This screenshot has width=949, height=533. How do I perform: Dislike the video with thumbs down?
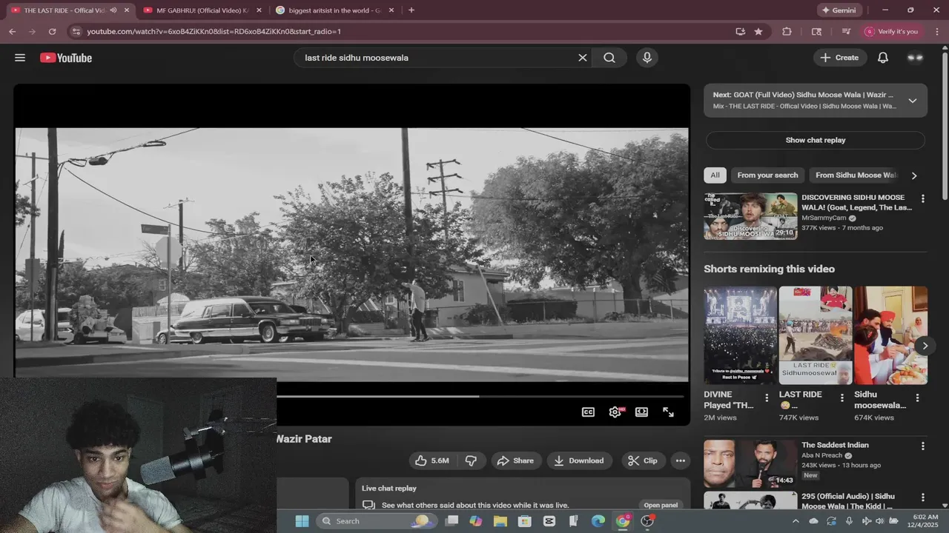tap(471, 460)
